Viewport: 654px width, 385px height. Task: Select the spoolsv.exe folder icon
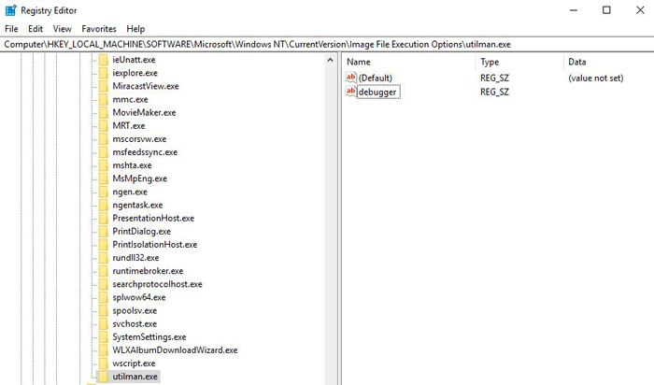click(x=104, y=311)
